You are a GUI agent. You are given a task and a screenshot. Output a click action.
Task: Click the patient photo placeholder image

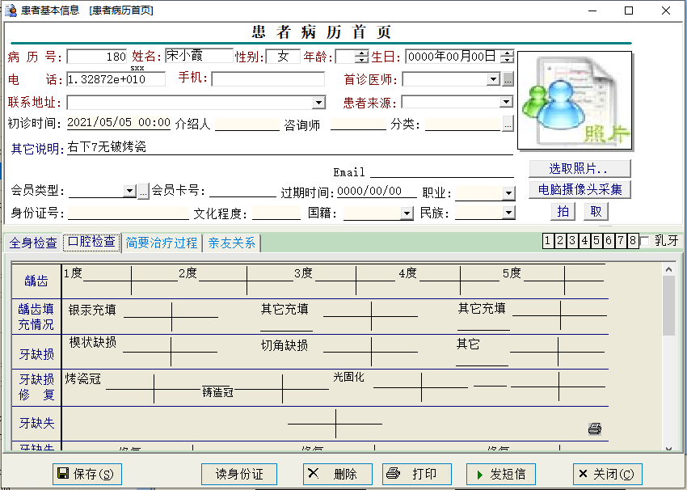575,100
